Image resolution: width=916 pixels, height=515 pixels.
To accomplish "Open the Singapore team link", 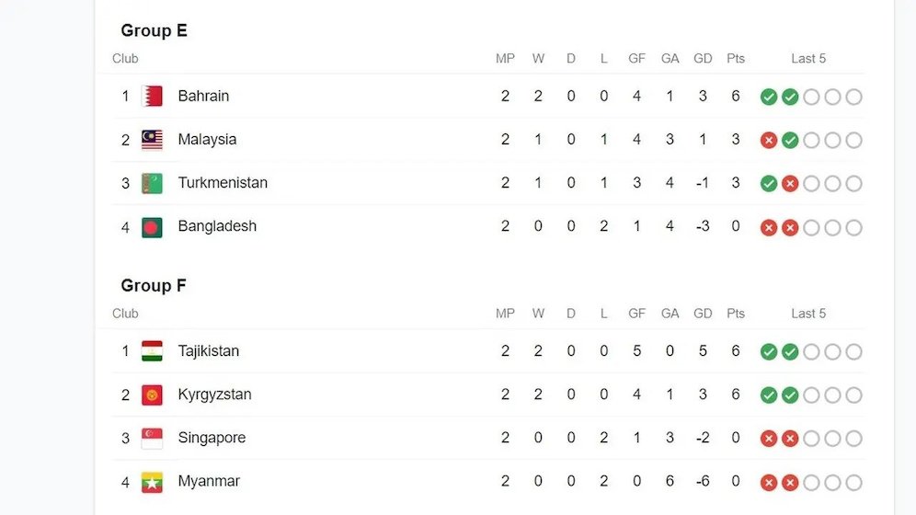I will pos(212,438).
